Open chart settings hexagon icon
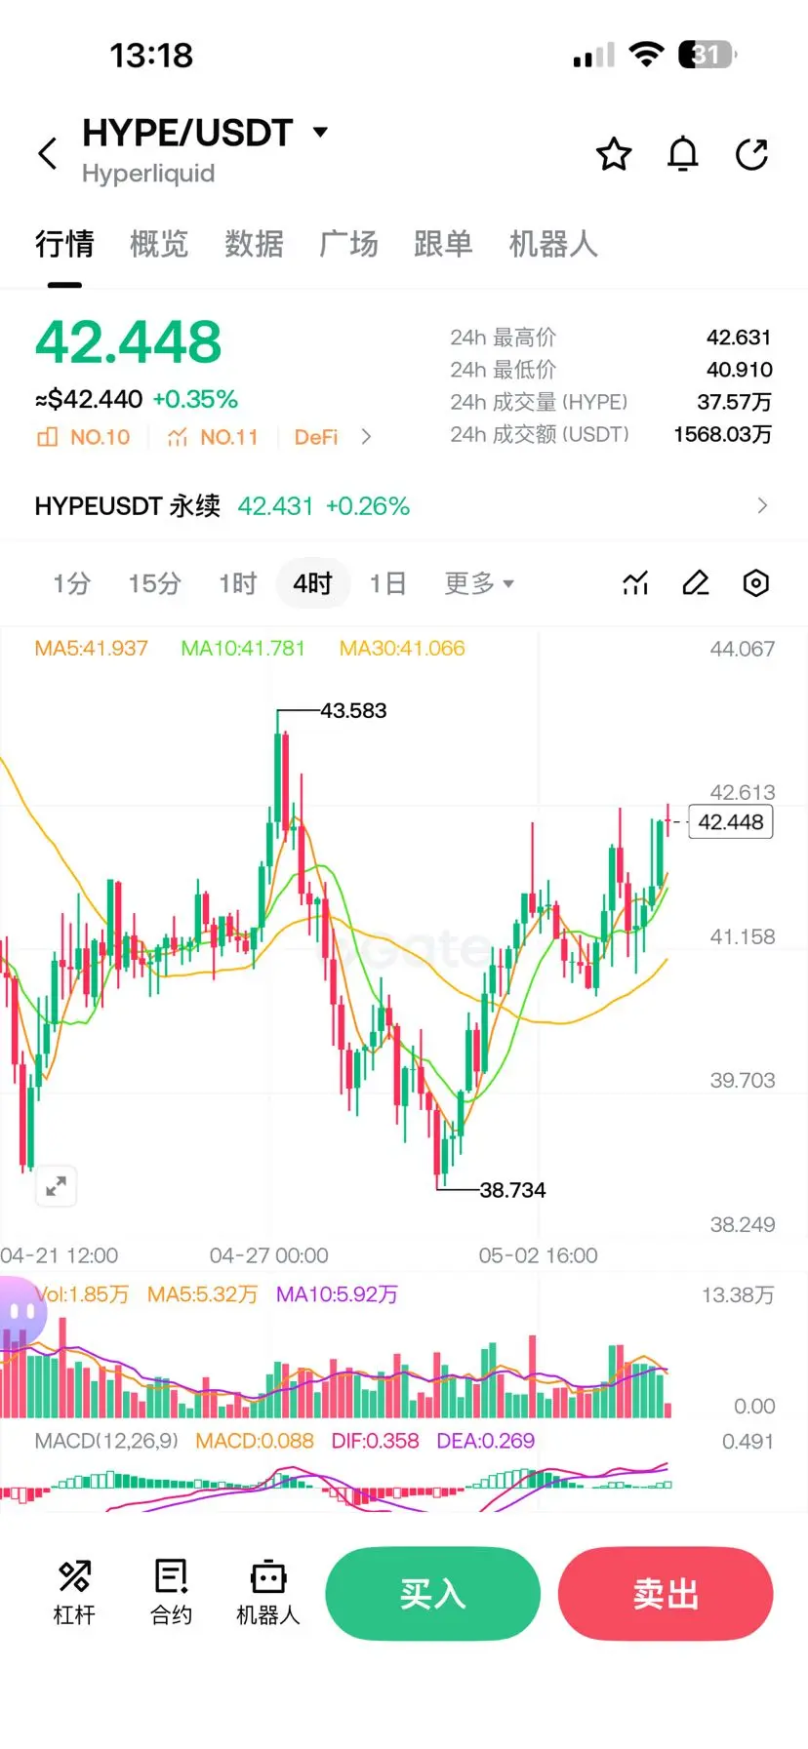 pyautogui.click(x=756, y=583)
